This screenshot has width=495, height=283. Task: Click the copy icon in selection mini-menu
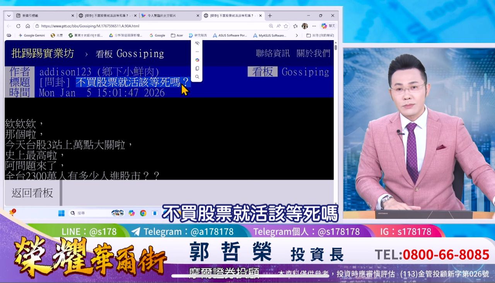pyautogui.click(x=197, y=68)
